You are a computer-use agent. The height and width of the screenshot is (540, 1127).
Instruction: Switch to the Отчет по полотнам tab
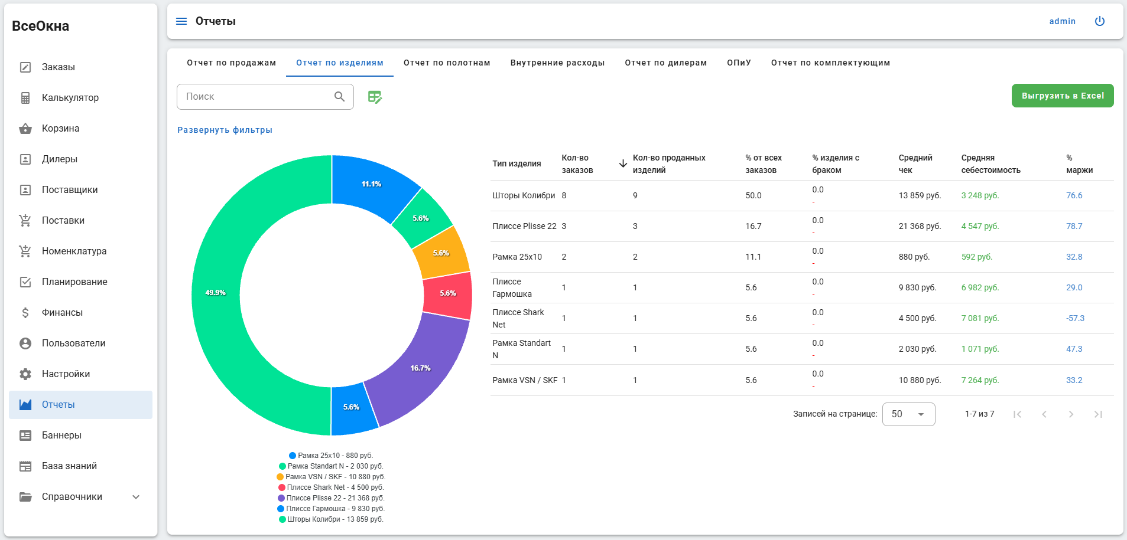447,63
